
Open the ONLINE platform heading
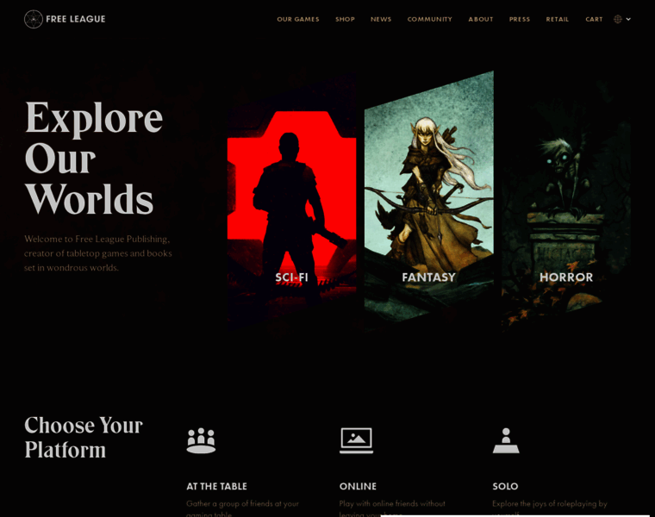[x=358, y=487]
